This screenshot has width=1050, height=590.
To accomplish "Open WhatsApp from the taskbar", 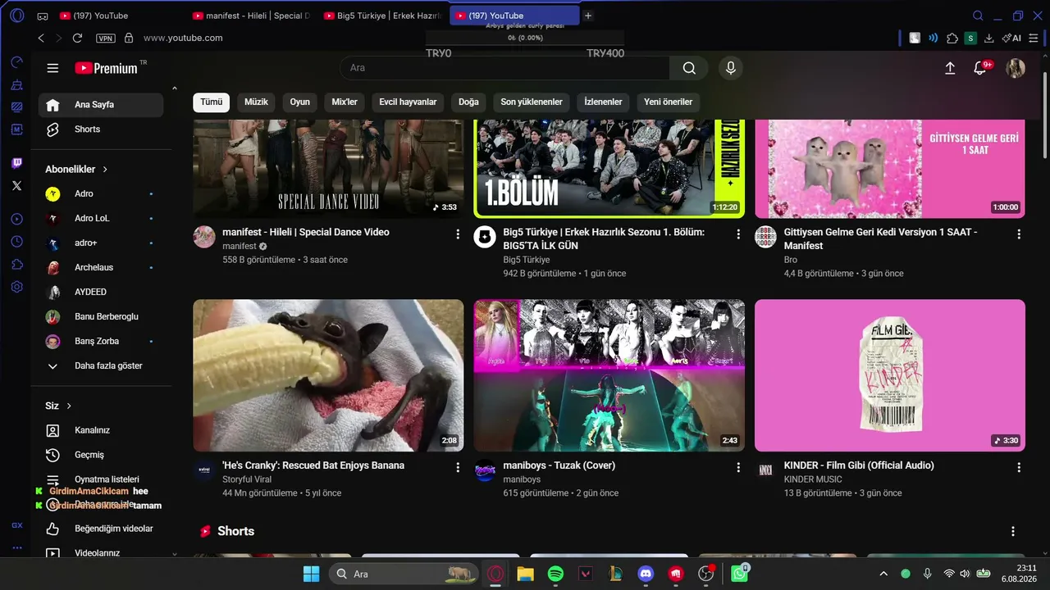I will pyautogui.click(x=740, y=574).
